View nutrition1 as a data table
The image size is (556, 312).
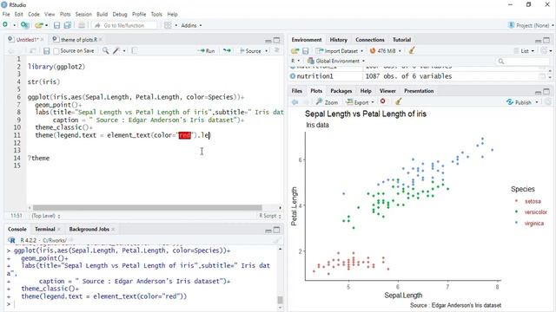click(542, 76)
